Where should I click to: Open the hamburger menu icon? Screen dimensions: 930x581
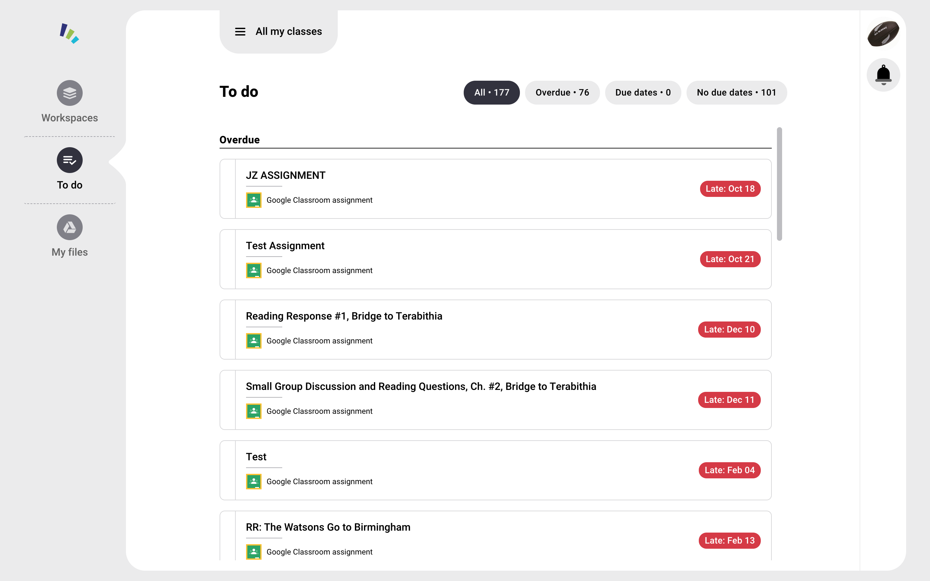pos(240,32)
